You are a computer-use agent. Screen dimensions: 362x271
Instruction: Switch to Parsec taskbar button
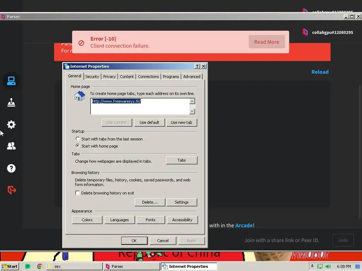[x=132, y=266]
